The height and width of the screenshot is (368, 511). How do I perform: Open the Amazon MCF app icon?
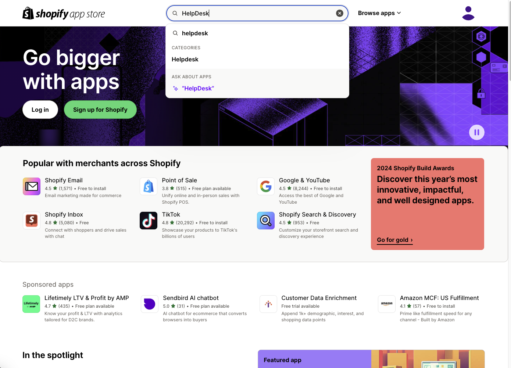pos(387,304)
